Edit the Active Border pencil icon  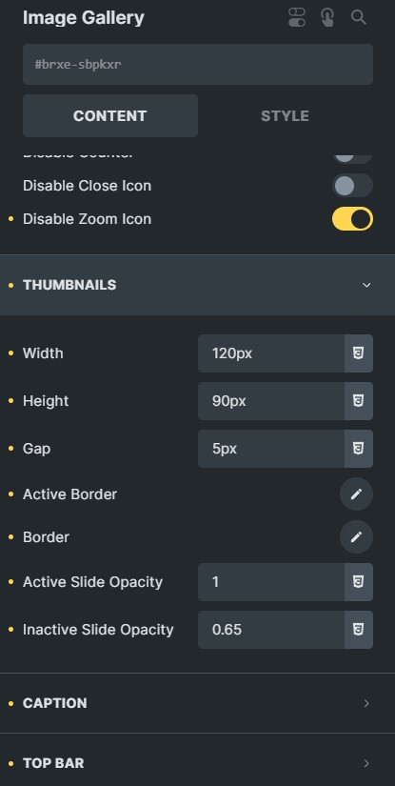356,494
